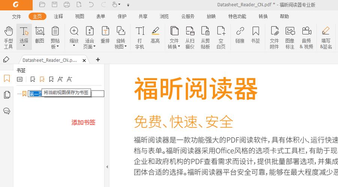Switch to the 注释 ribbon tab
This screenshot has height=187, width=338.
pyautogui.click(x=58, y=16)
